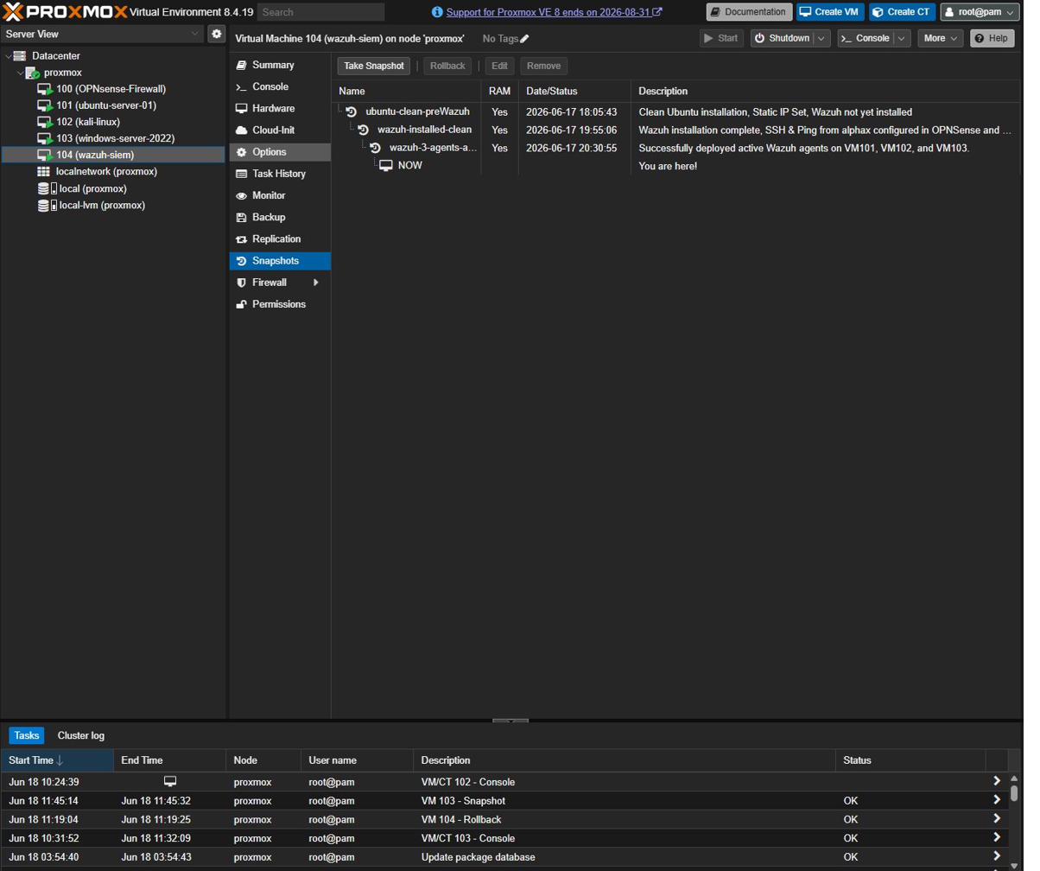
Task: Open the More dropdown menu
Action: click(x=941, y=38)
